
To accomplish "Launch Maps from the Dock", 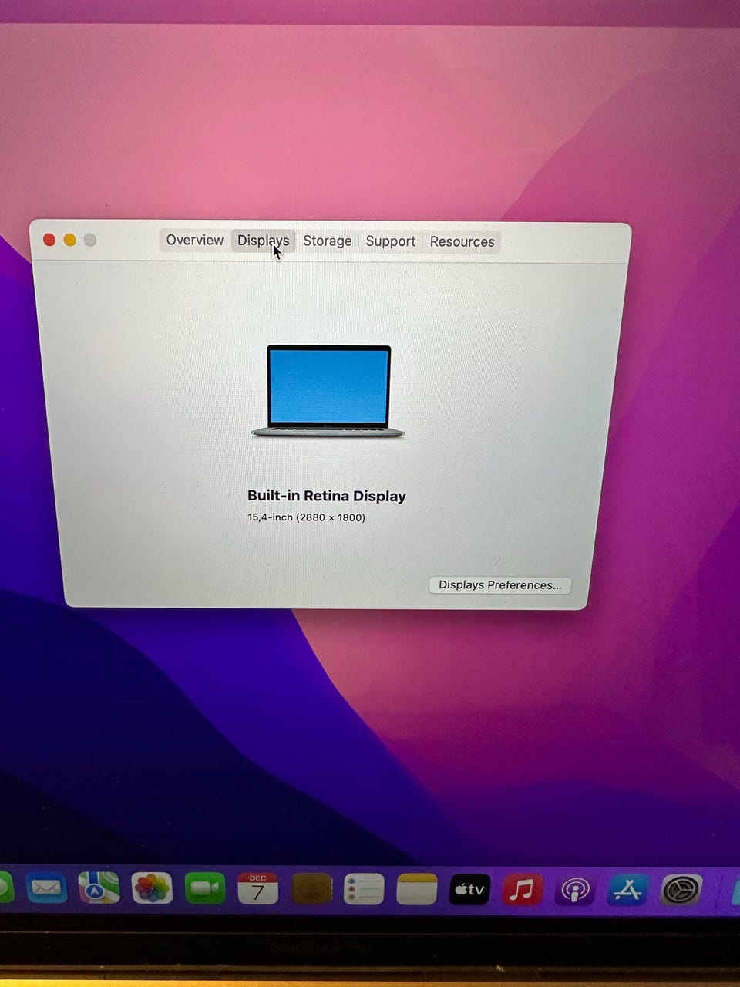I will coord(99,888).
